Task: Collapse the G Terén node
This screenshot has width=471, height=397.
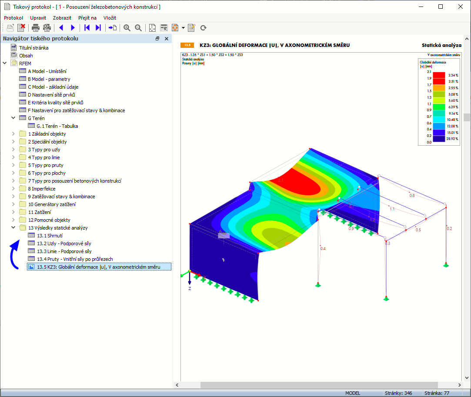Action: click(x=13, y=118)
